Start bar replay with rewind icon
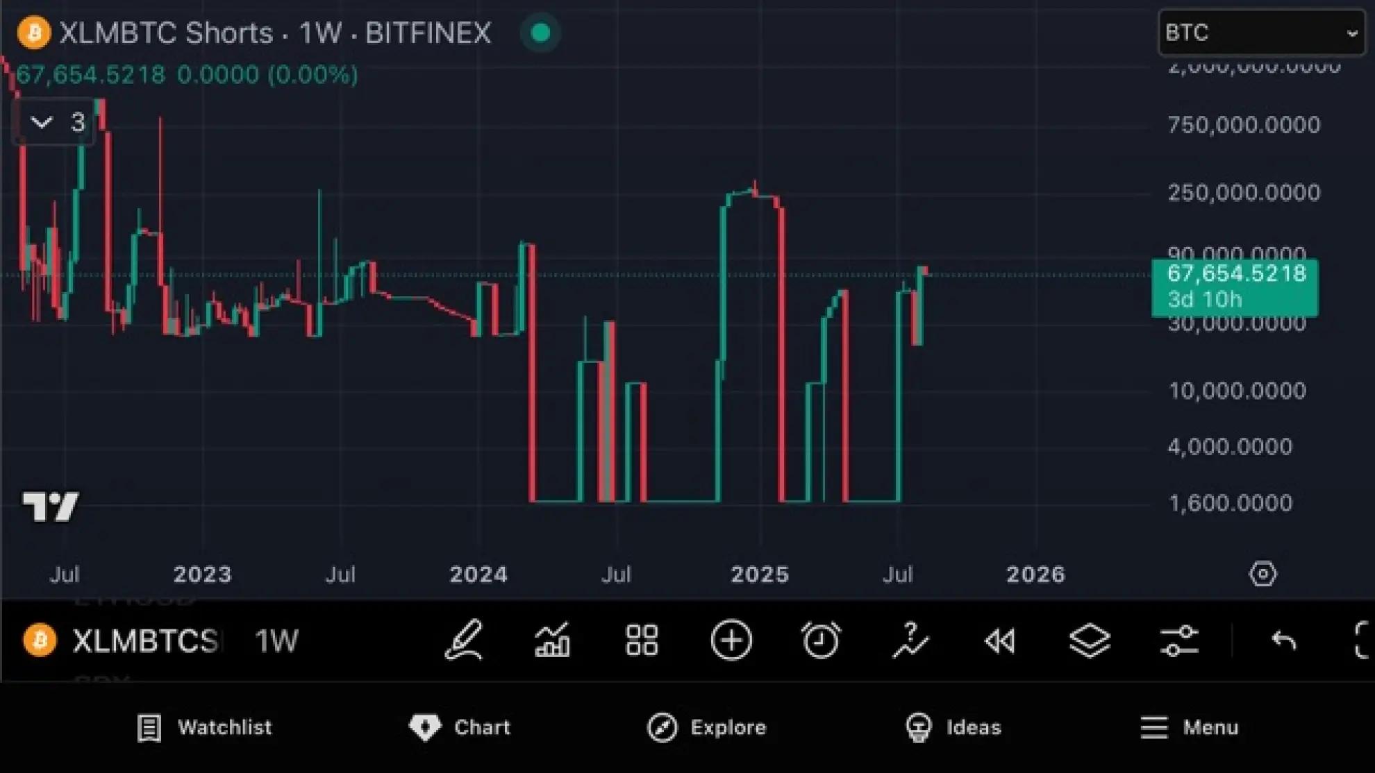Image resolution: width=1375 pixels, height=773 pixels. pyautogui.click(x=999, y=640)
